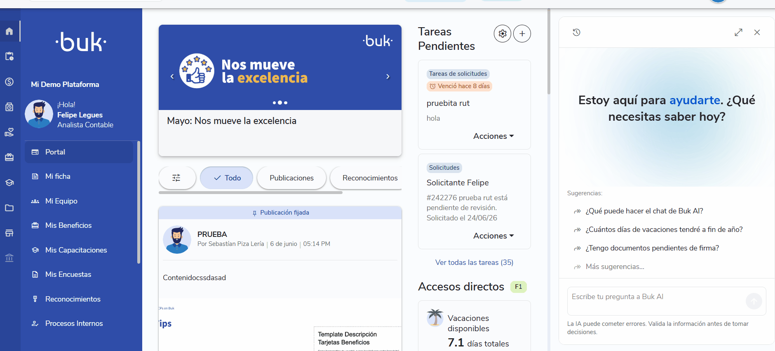The height and width of the screenshot is (351, 775).
Task: Open the gift box icon in the left rail
Action: tap(9, 157)
